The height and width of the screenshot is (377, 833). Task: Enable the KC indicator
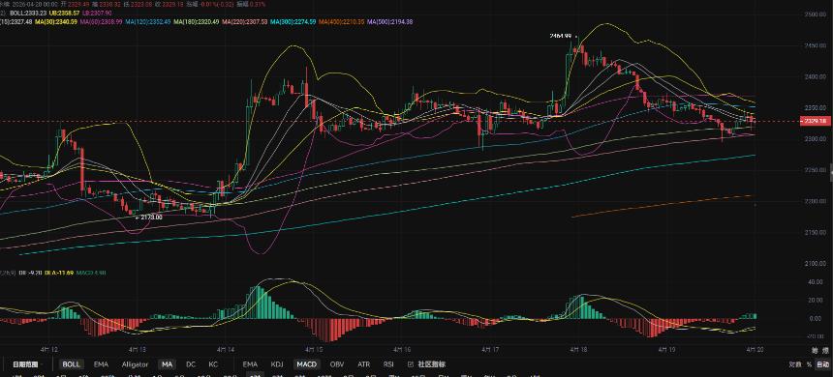pos(213,364)
